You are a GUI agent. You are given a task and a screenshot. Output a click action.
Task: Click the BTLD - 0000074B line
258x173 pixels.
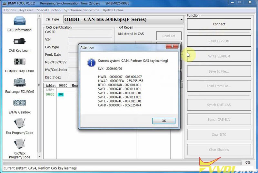tap(119, 85)
